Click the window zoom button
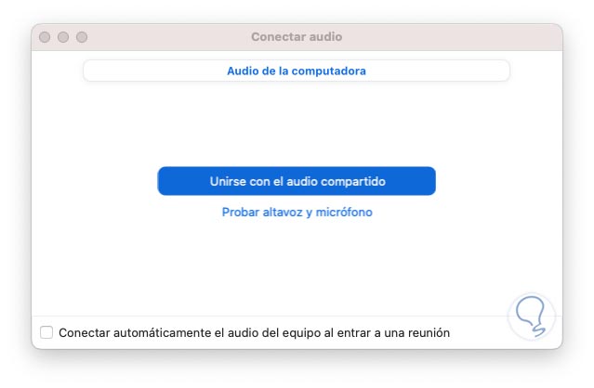The width and height of the screenshot is (594, 388). [82, 37]
